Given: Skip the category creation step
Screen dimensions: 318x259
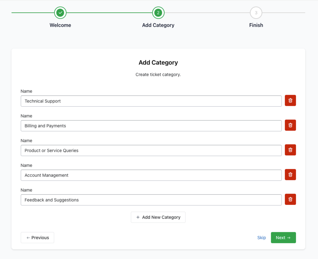Looking at the screenshot, I should tap(261, 238).
